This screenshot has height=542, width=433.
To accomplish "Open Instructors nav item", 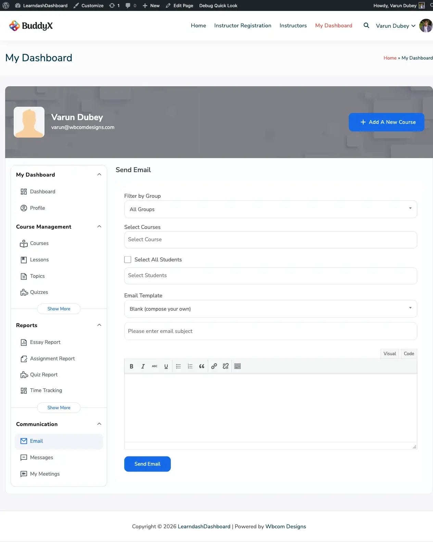I will [x=293, y=26].
